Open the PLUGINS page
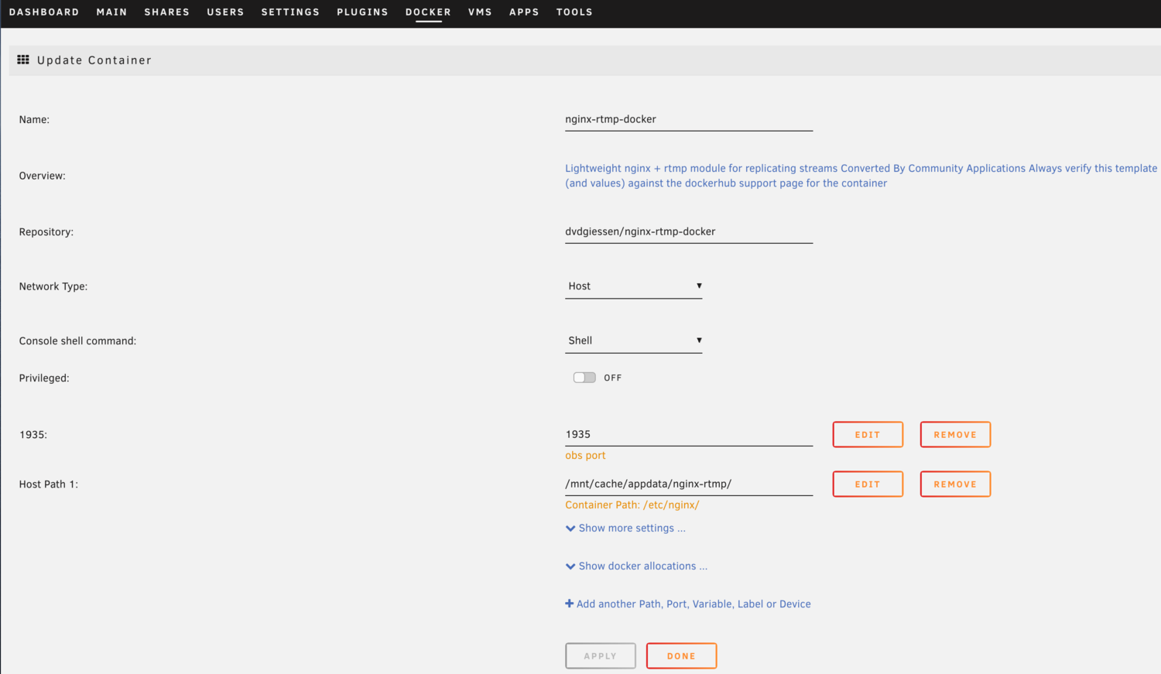Screen dimensions: 1161x674 coord(362,12)
